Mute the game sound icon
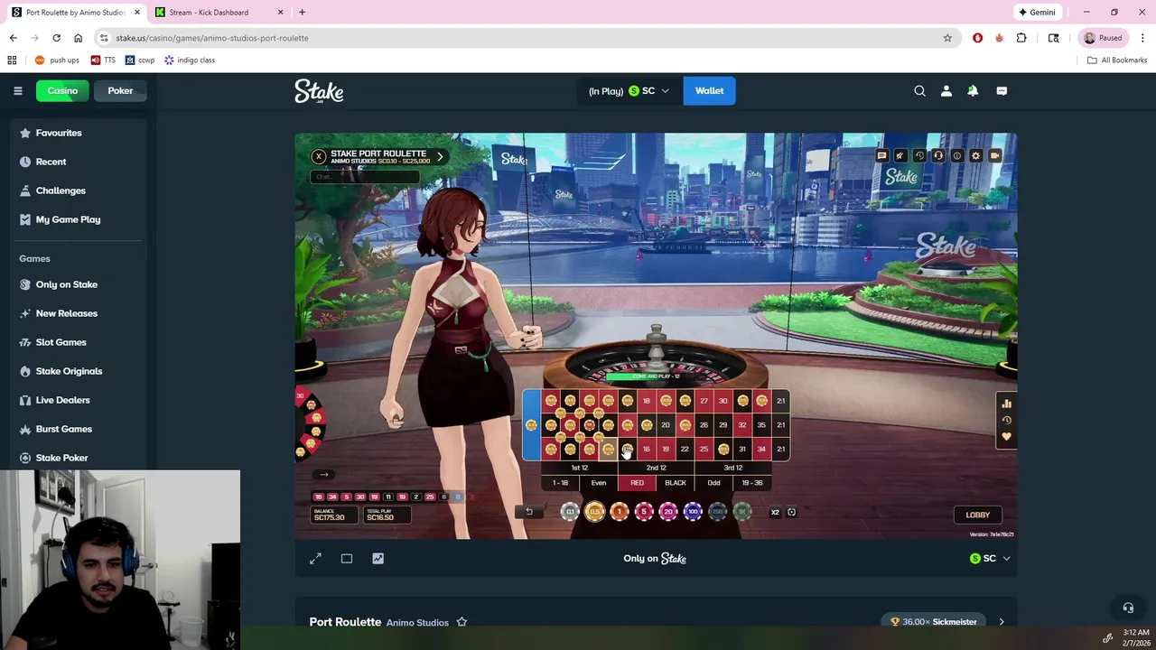 coord(900,155)
